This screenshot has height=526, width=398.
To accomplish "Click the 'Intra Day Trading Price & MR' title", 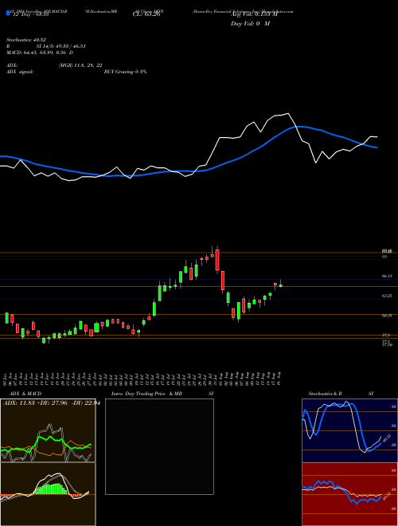I will click(x=146, y=394).
